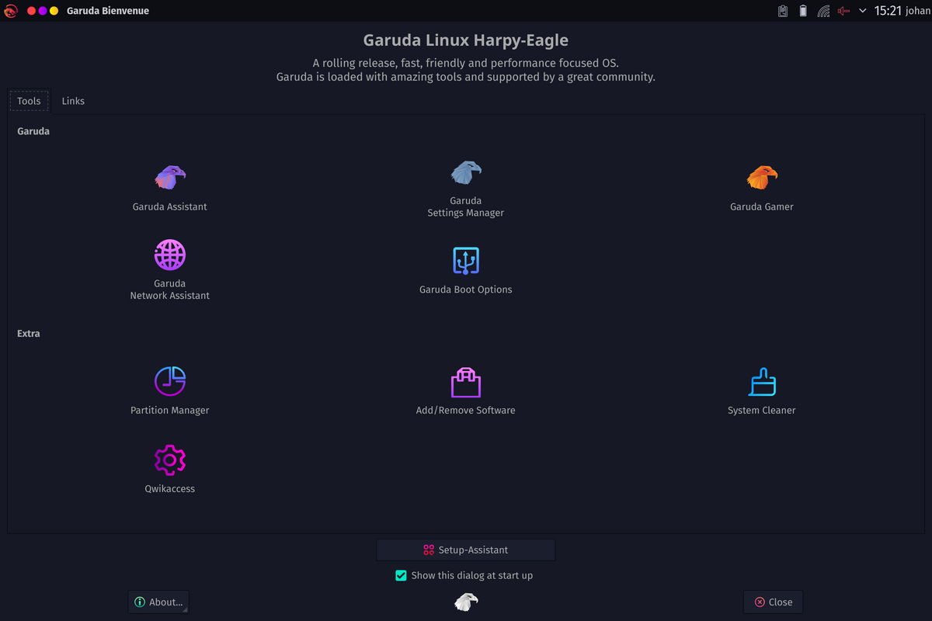Image resolution: width=932 pixels, height=621 pixels.
Task: Expand hidden system tray icons
Action: 863,11
